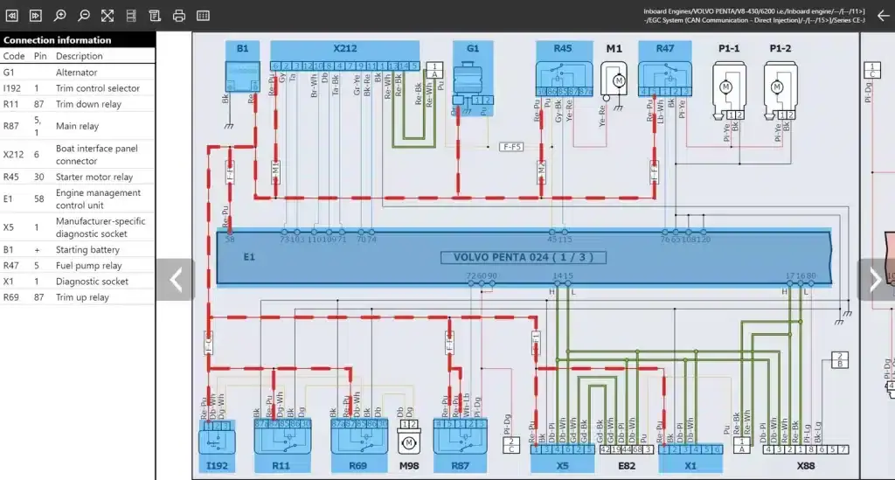Click the next page fast-forward icon

(x=36, y=15)
